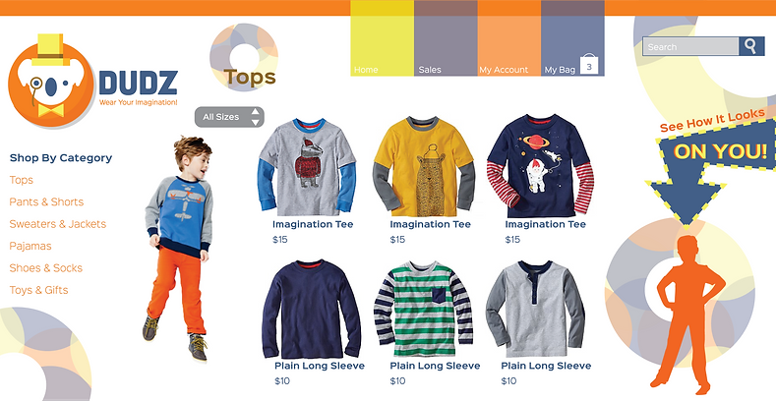The height and width of the screenshot is (401, 776).
Task: Open the space astronaut Imagination Tee
Action: click(540, 166)
